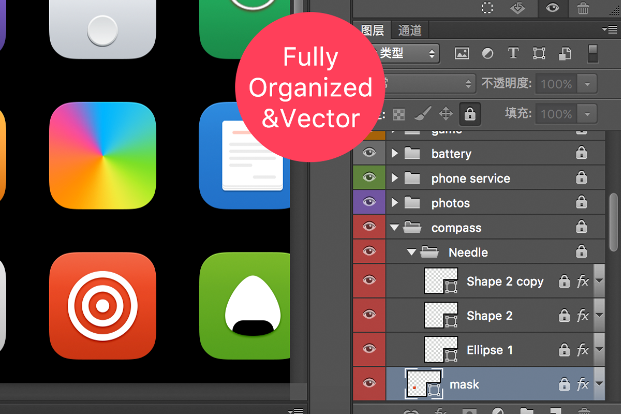Click the lock icon on mask layer
The image size is (621, 414).
(564, 383)
